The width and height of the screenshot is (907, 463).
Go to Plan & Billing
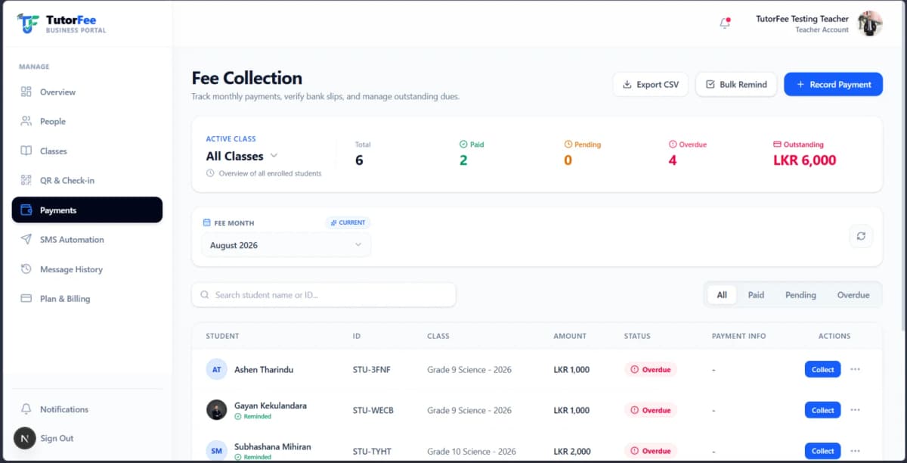tap(87, 299)
